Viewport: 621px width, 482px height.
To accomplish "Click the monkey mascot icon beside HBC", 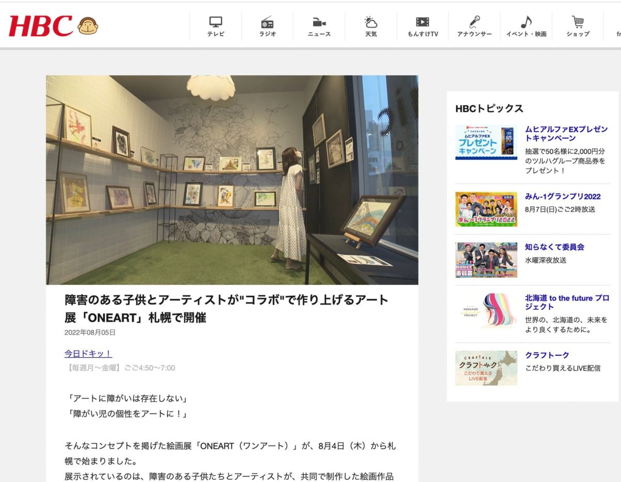I will [87, 26].
